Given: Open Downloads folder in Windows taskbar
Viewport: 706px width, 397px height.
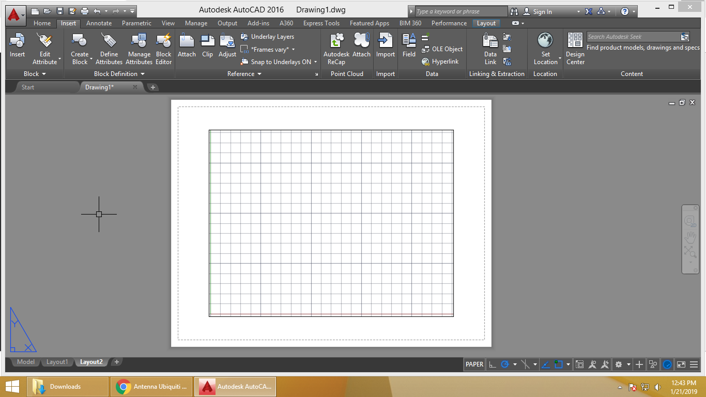Looking at the screenshot, I should click(x=68, y=387).
